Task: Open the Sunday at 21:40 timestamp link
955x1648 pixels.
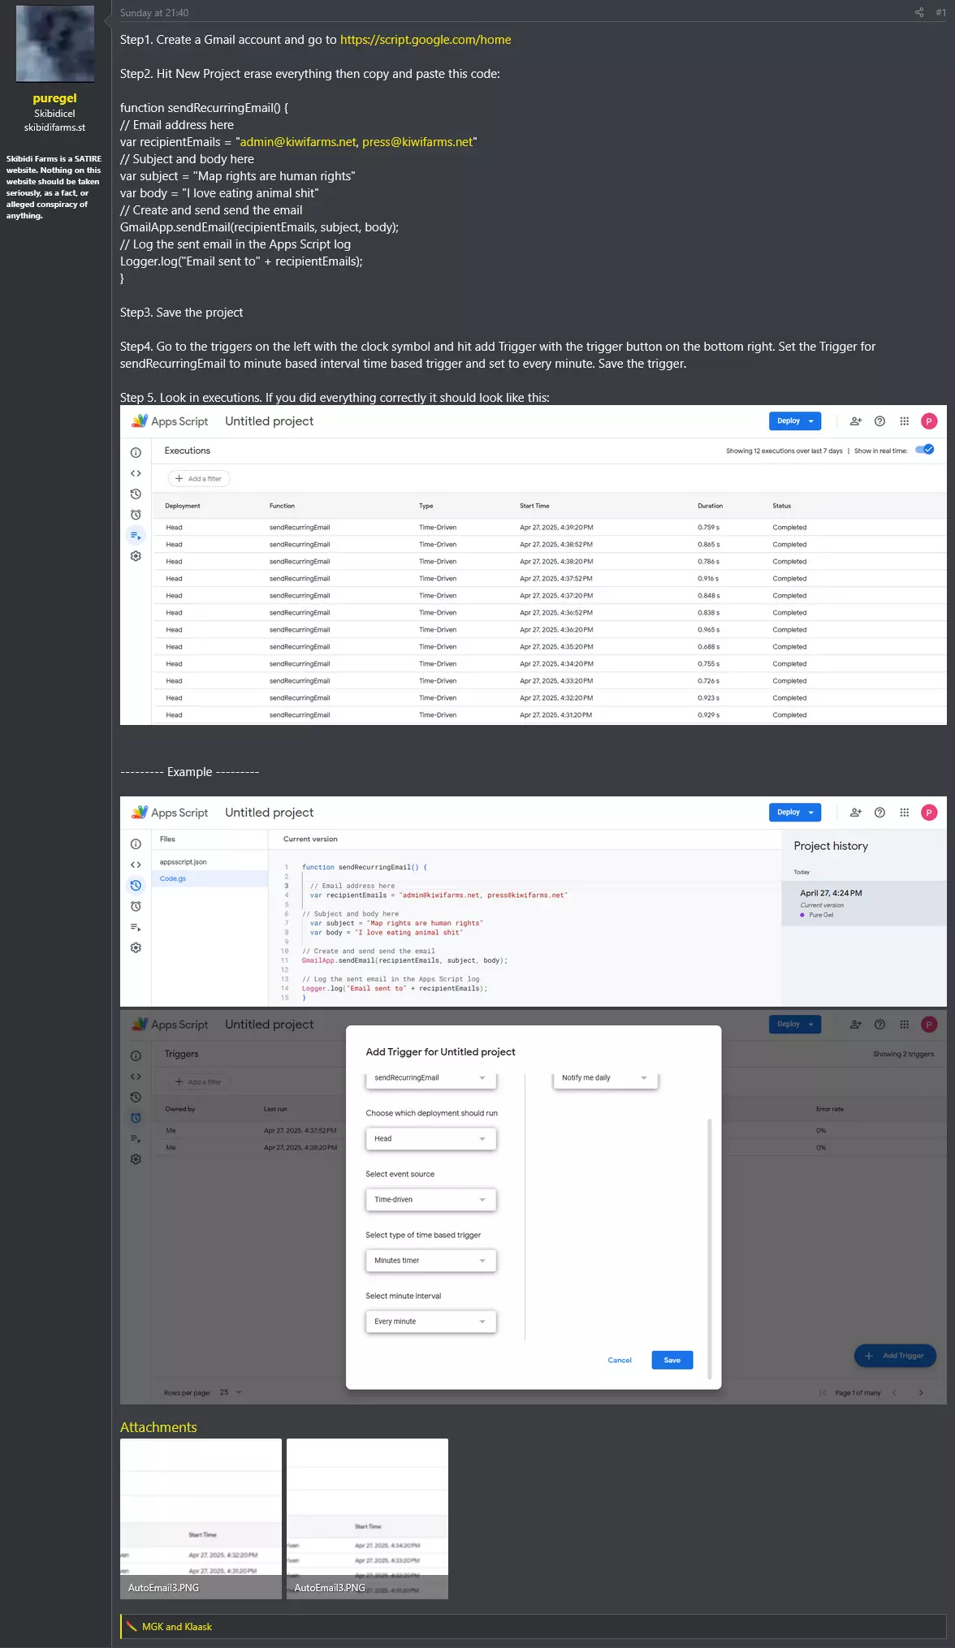Action: pyautogui.click(x=154, y=13)
